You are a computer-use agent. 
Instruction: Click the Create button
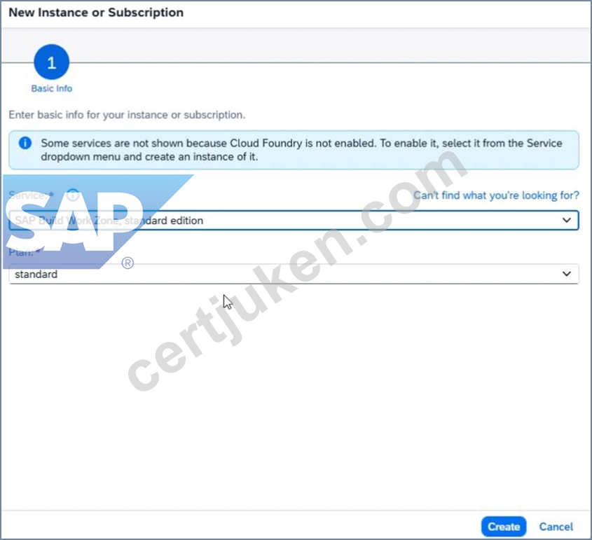pyautogui.click(x=504, y=527)
